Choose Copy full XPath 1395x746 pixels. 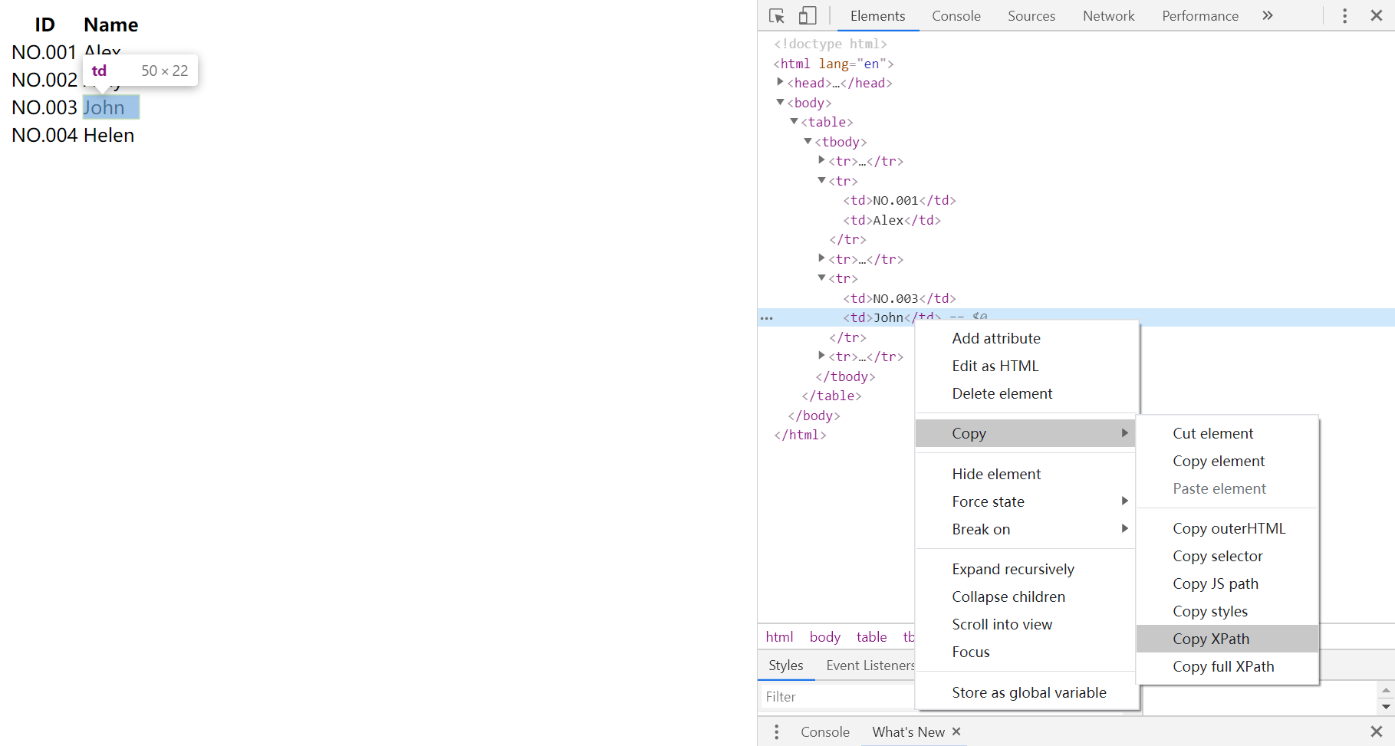pos(1227,666)
